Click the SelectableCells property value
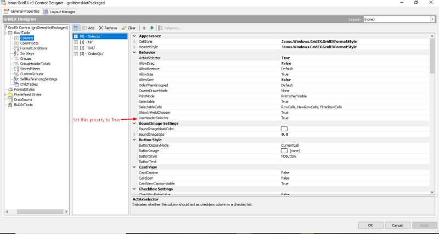The image size is (439, 234). point(312,107)
